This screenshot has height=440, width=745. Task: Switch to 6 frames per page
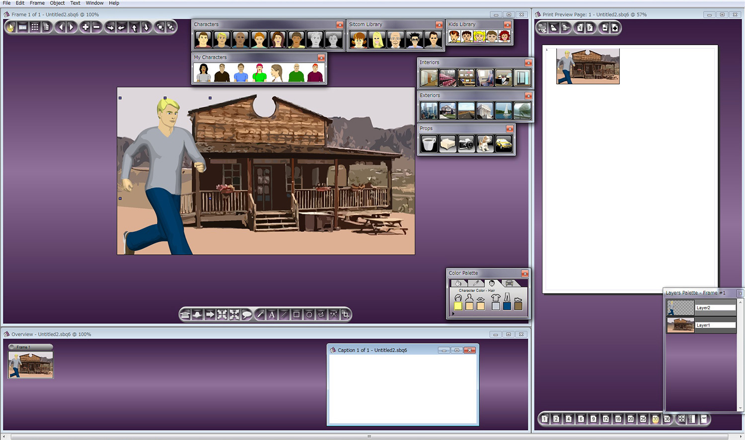click(x=581, y=419)
